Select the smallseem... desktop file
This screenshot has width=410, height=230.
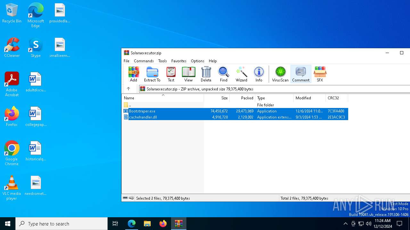tap(60, 48)
